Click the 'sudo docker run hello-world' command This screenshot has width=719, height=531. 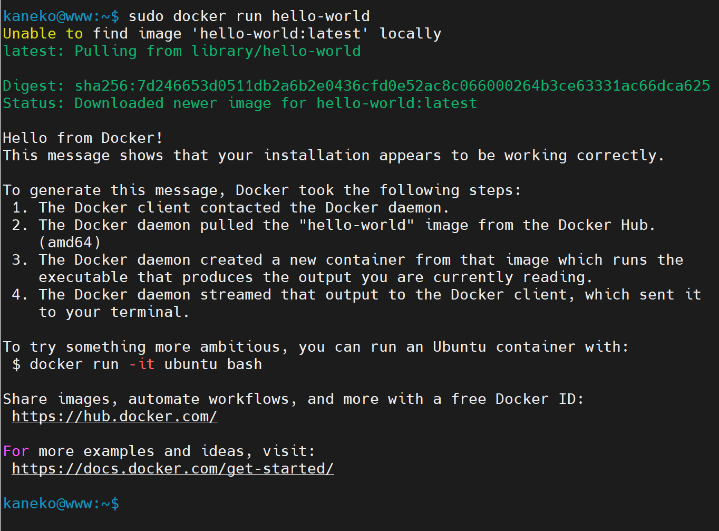pyautogui.click(x=249, y=16)
